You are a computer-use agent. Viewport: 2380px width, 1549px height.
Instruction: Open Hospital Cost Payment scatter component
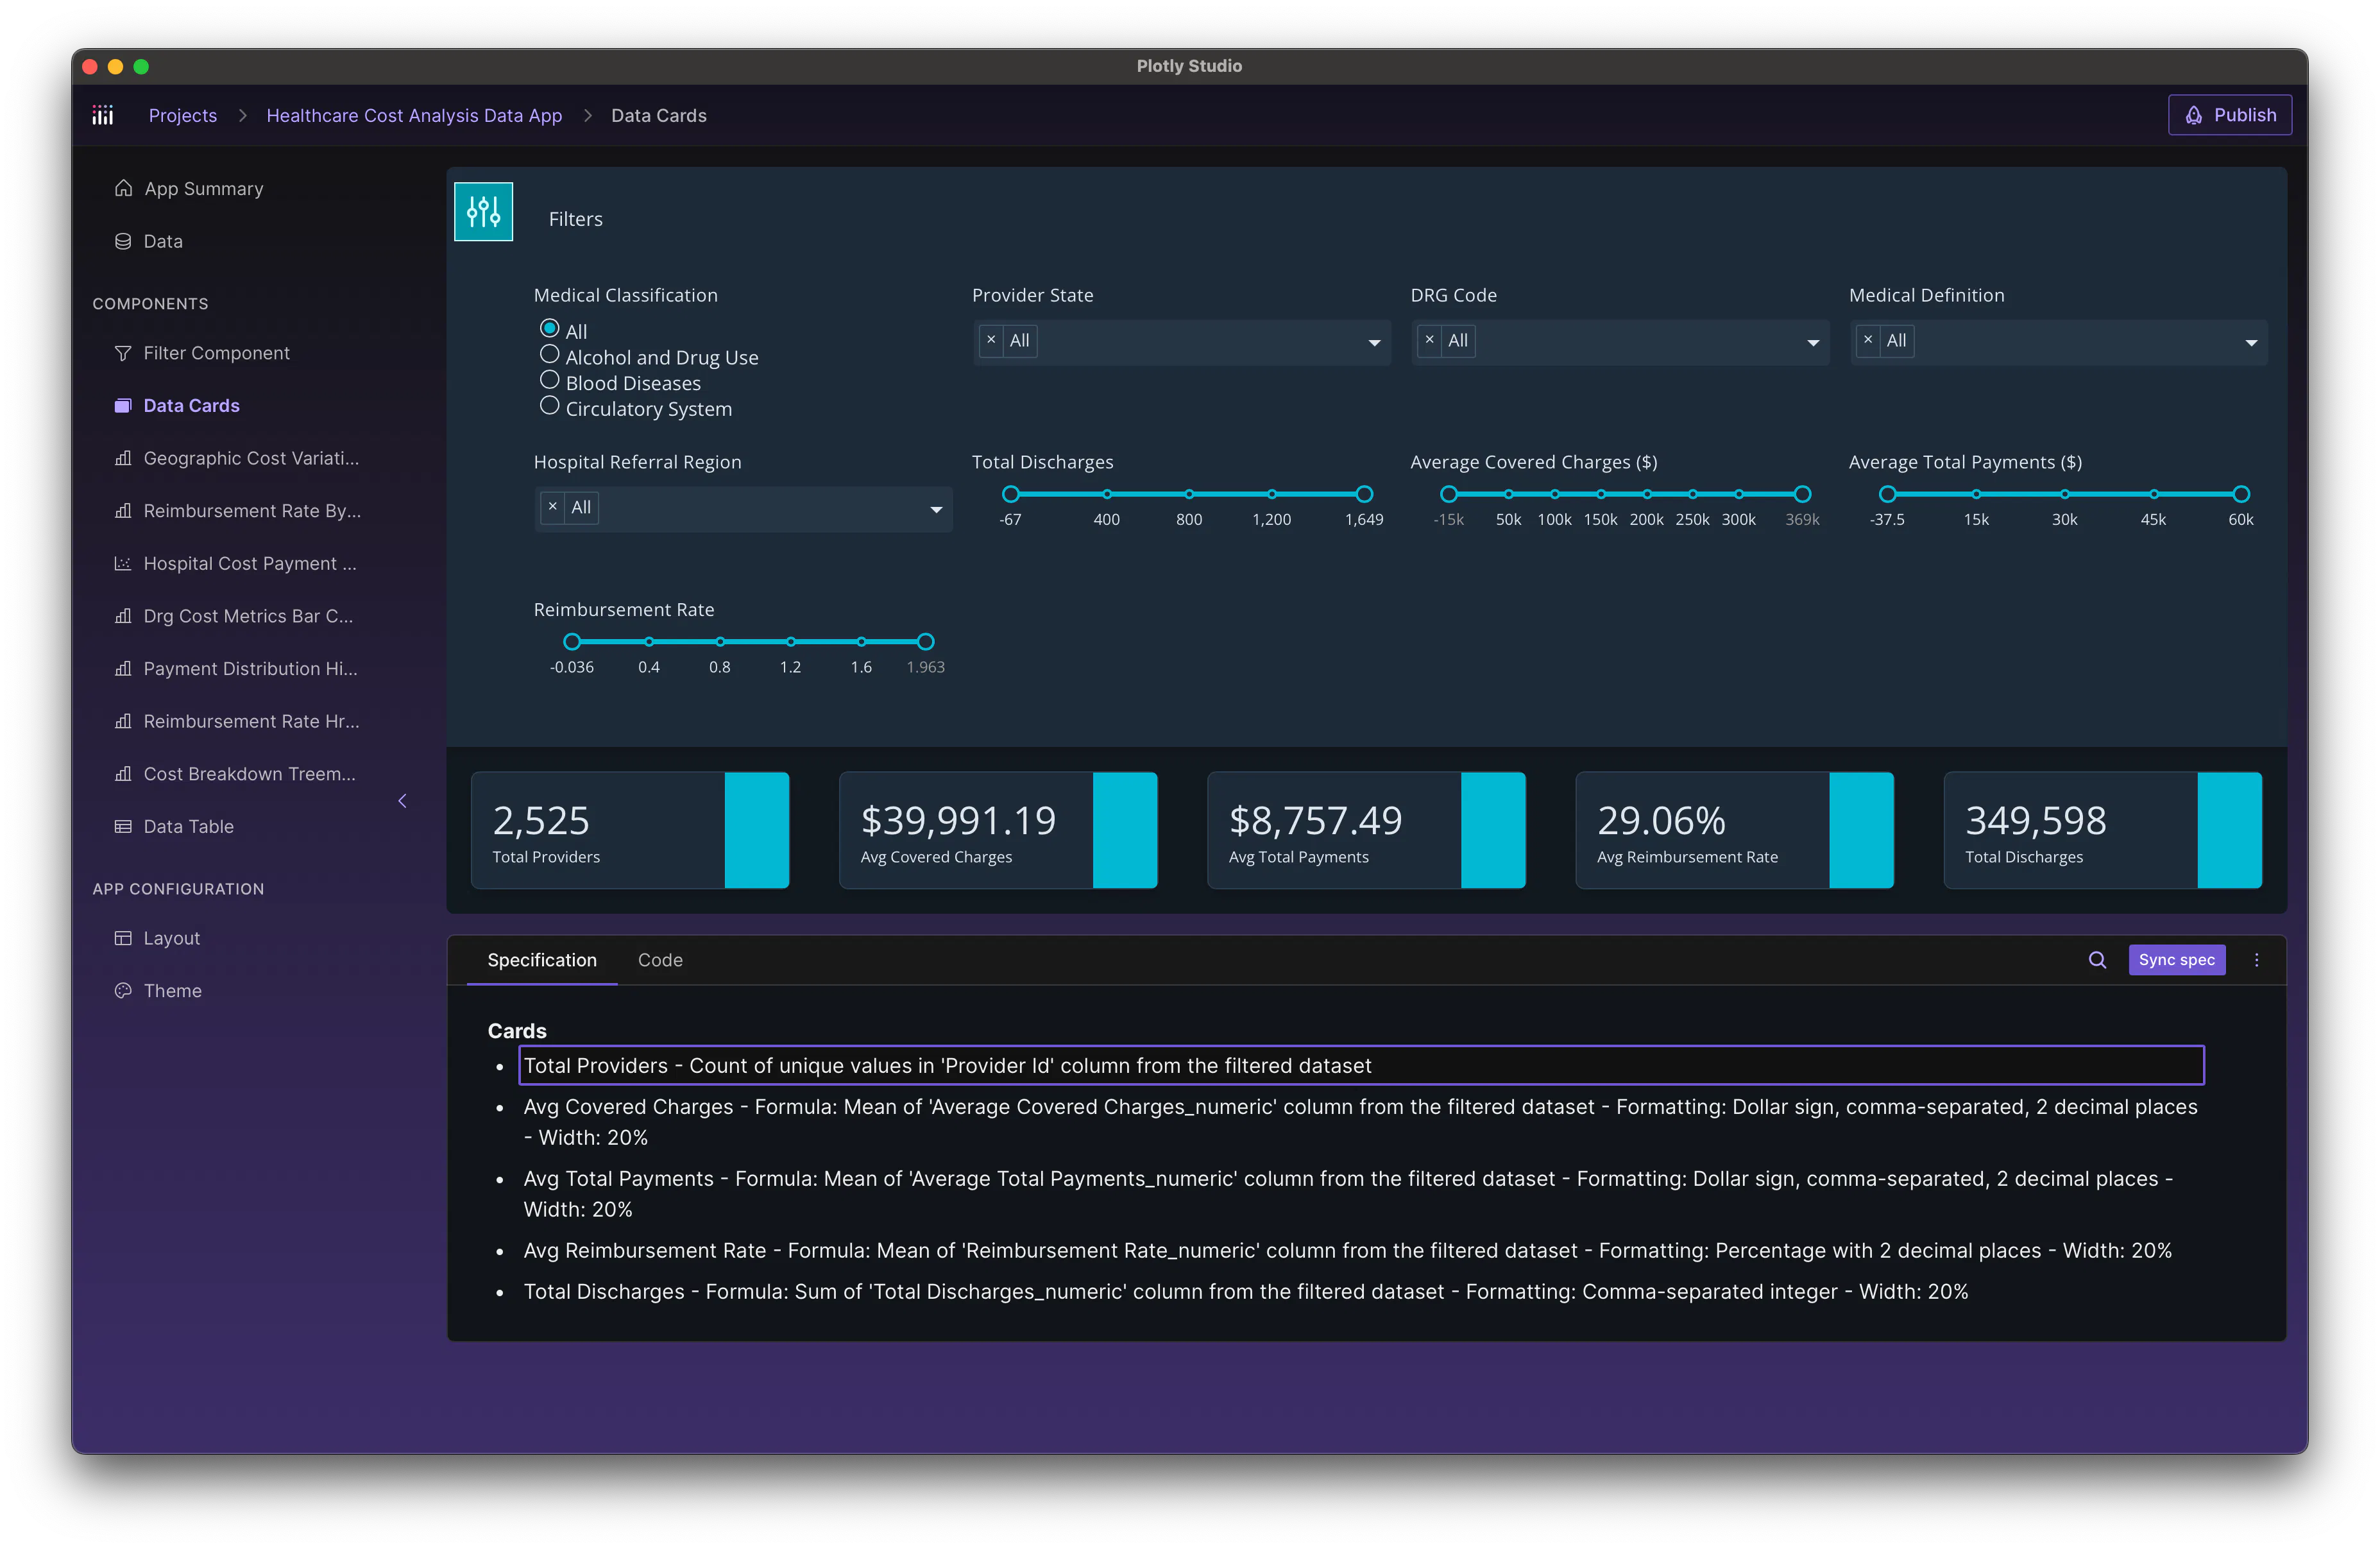(236, 563)
